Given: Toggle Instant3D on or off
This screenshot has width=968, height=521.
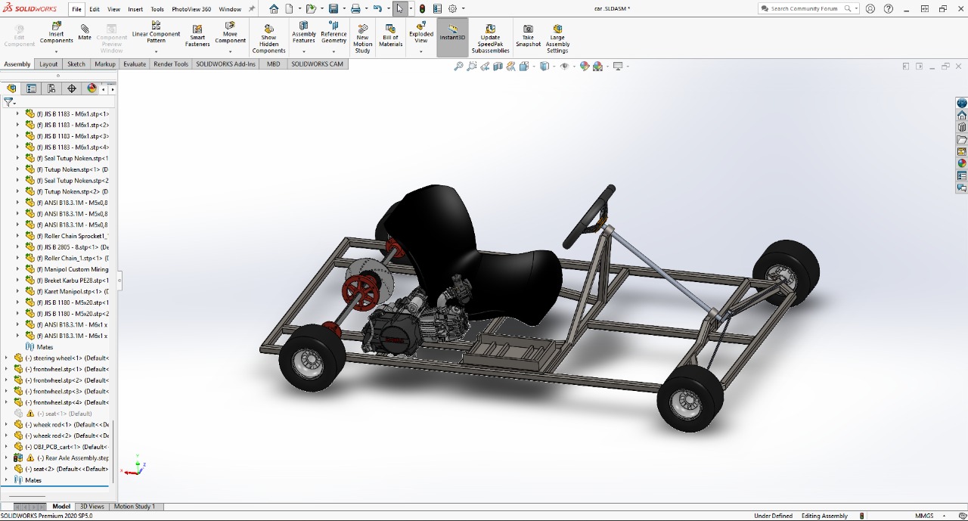Looking at the screenshot, I should (x=451, y=33).
